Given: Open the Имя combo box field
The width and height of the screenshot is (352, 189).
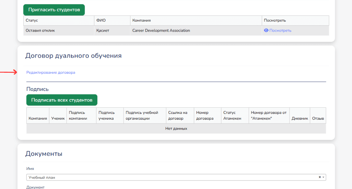Looking at the screenshot, I should [172, 177].
